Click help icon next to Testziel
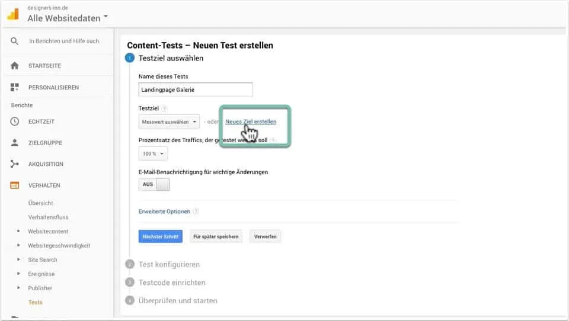 [x=165, y=109]
